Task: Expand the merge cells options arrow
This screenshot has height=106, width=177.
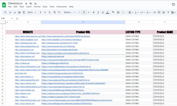Action: tap(126, 12)
